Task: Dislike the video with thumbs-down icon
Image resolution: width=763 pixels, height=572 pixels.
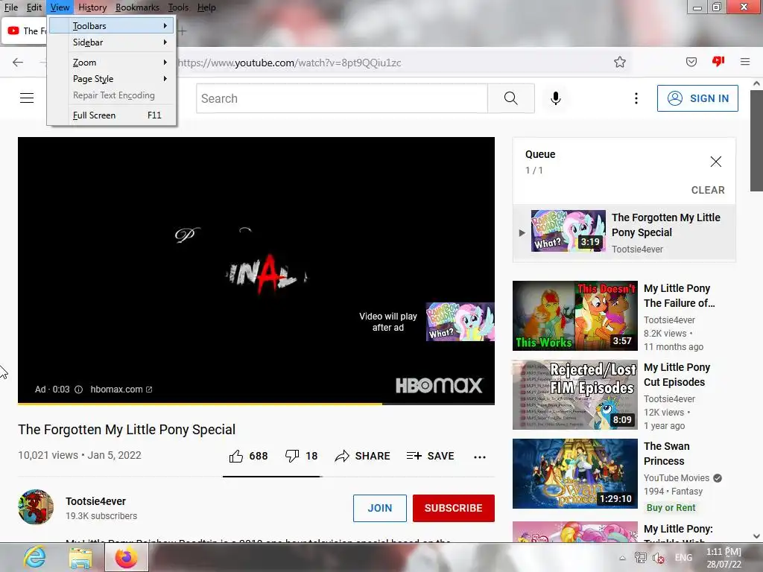Action: [292, 456]
